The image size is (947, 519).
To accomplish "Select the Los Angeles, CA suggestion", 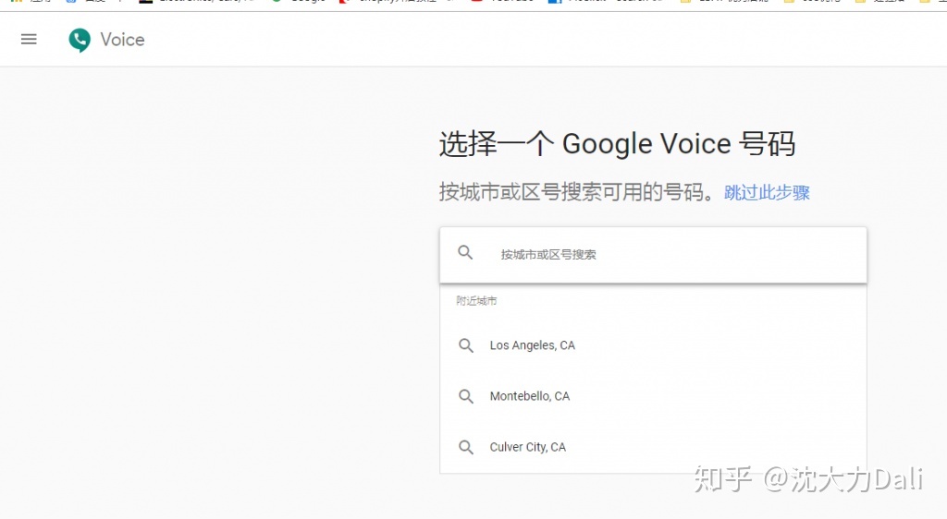I will click(654, 345).
